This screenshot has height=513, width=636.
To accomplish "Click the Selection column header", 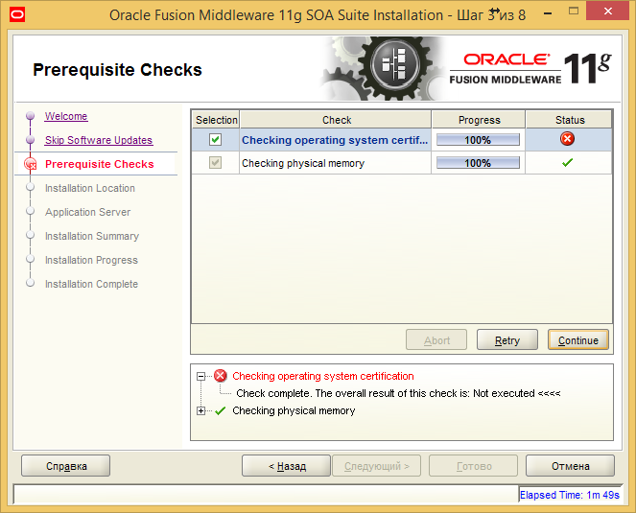I will [216, 120].
